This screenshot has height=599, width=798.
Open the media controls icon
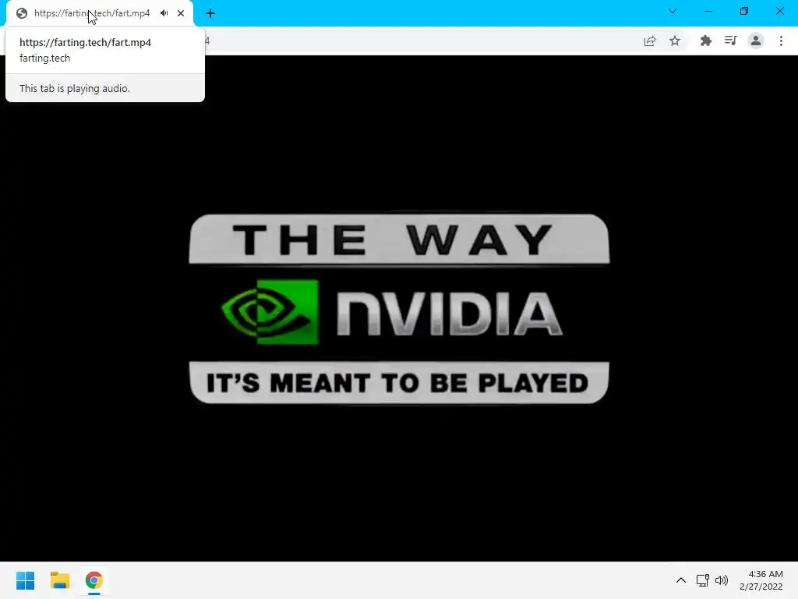[x=731, y=41]
